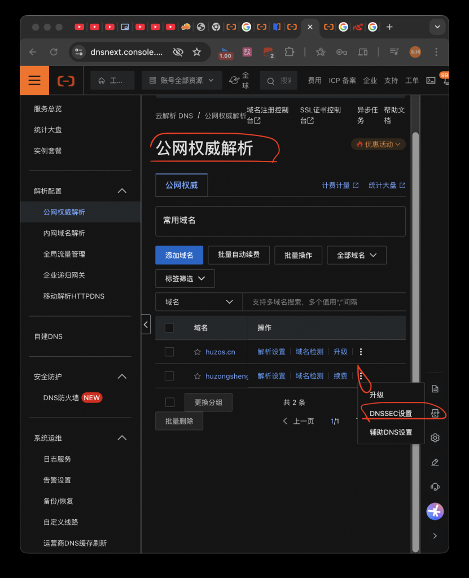This screenshot has height=578, width=469.
Task: Open the orange hamburger navigation menu
Action: click(34, 81)
